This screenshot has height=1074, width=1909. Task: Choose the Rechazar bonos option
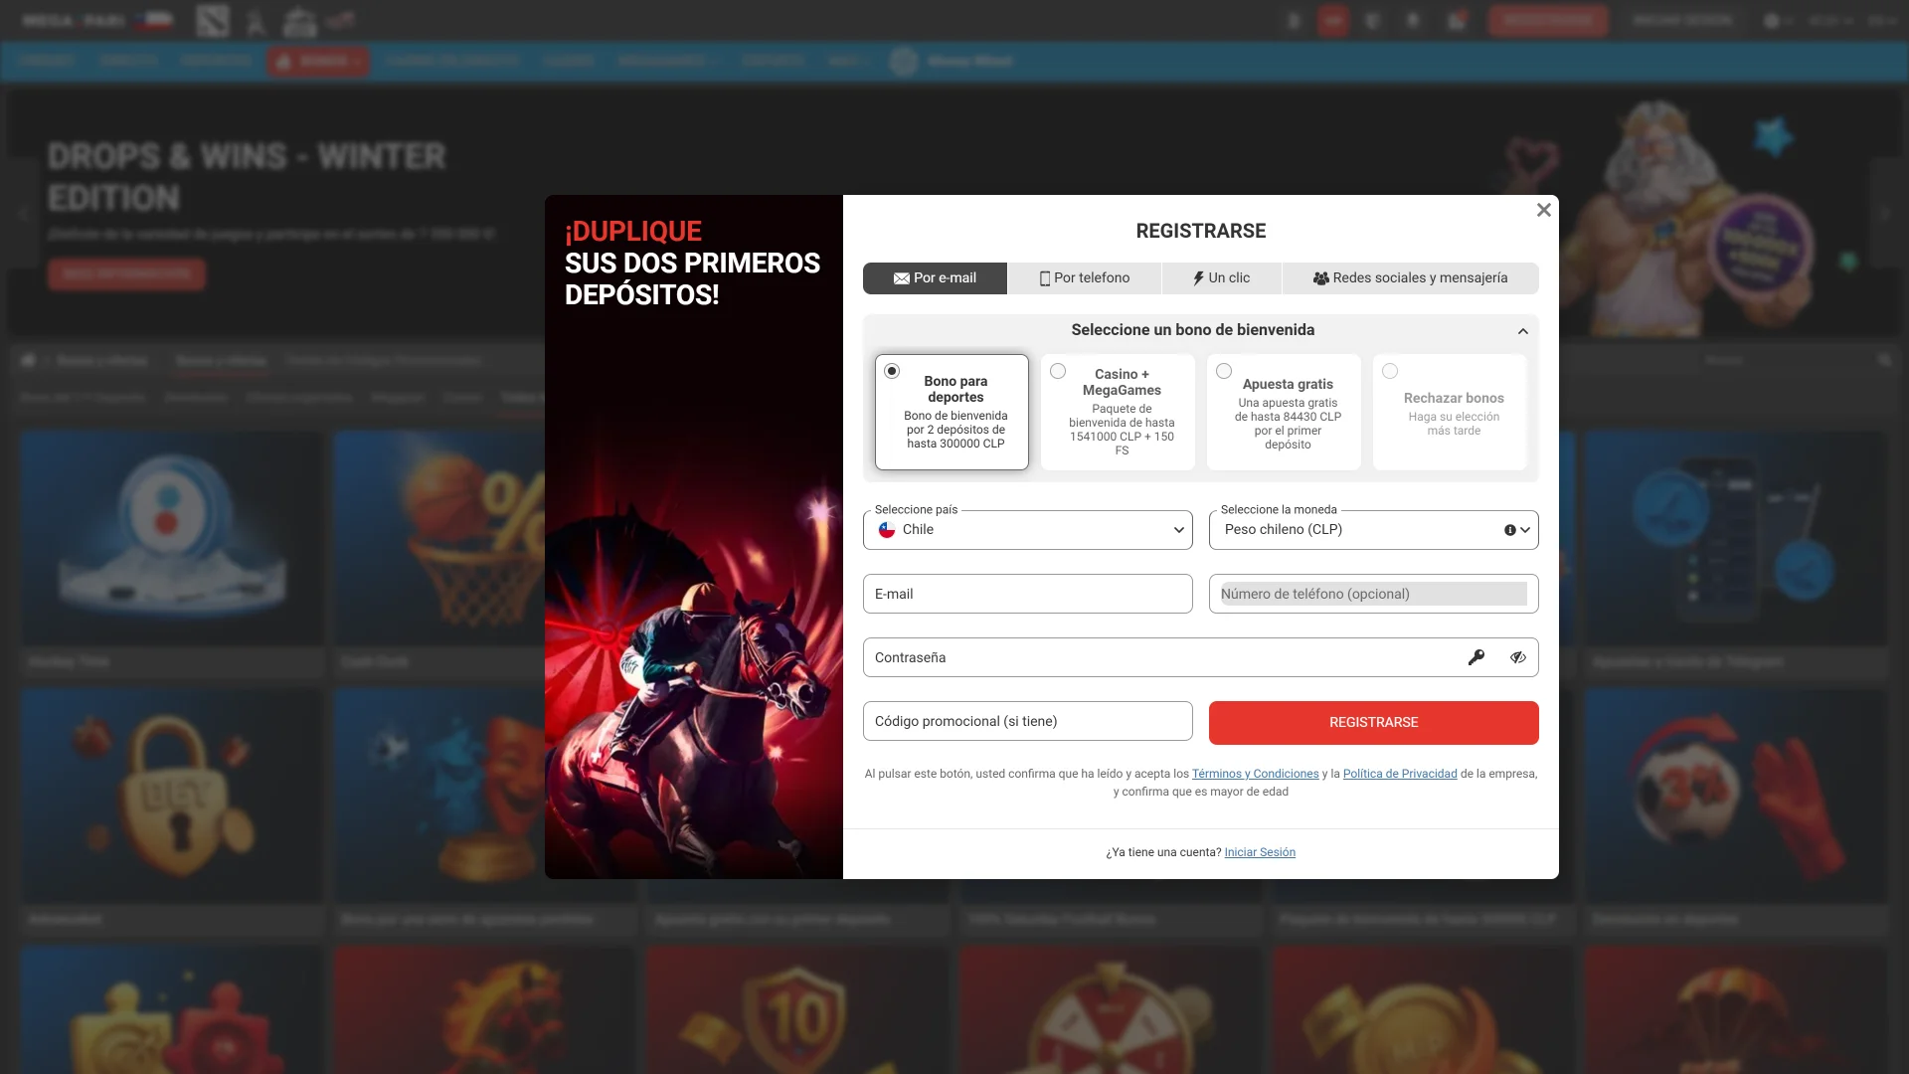pyautogui.click(x=1389, y=371)
